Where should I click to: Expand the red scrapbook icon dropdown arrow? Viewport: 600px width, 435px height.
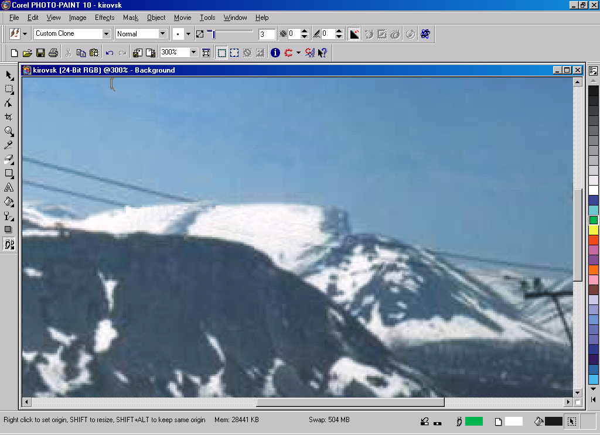click(298, 53)
